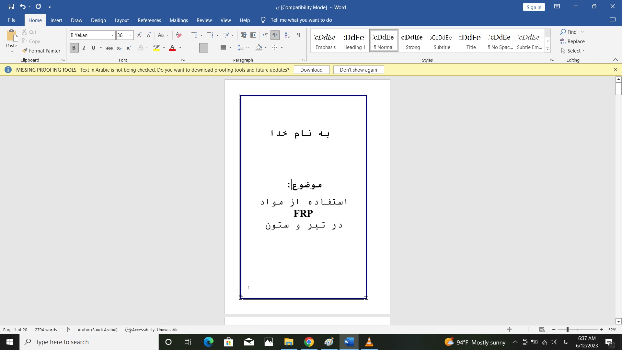622x350 pixels.
Task: Expand the Line Spacing options
Action: point(248,48)
